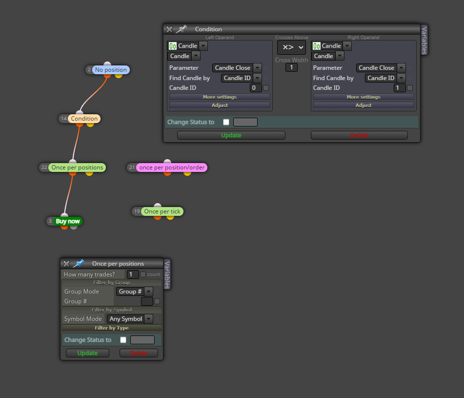This screenshot has height=398, width=464.
Task: Toggle checkbox next to right Find Candle by
Action: coord(410,78)
